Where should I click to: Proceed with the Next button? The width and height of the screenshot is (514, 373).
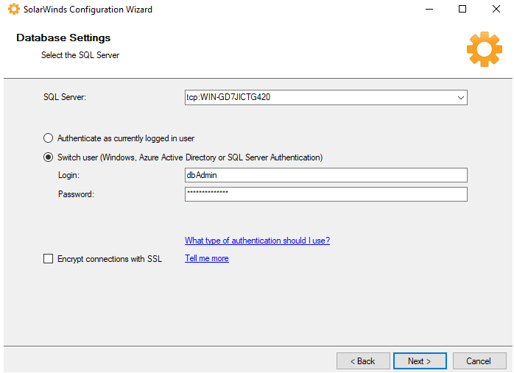(x=420, y=361)
